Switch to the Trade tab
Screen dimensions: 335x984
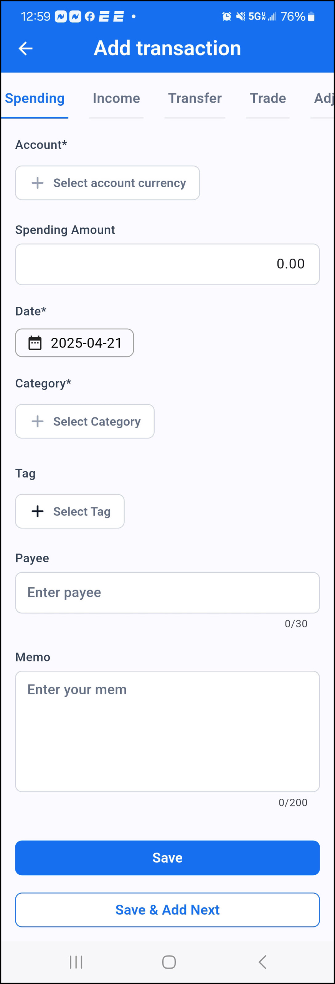coord(268,98)
